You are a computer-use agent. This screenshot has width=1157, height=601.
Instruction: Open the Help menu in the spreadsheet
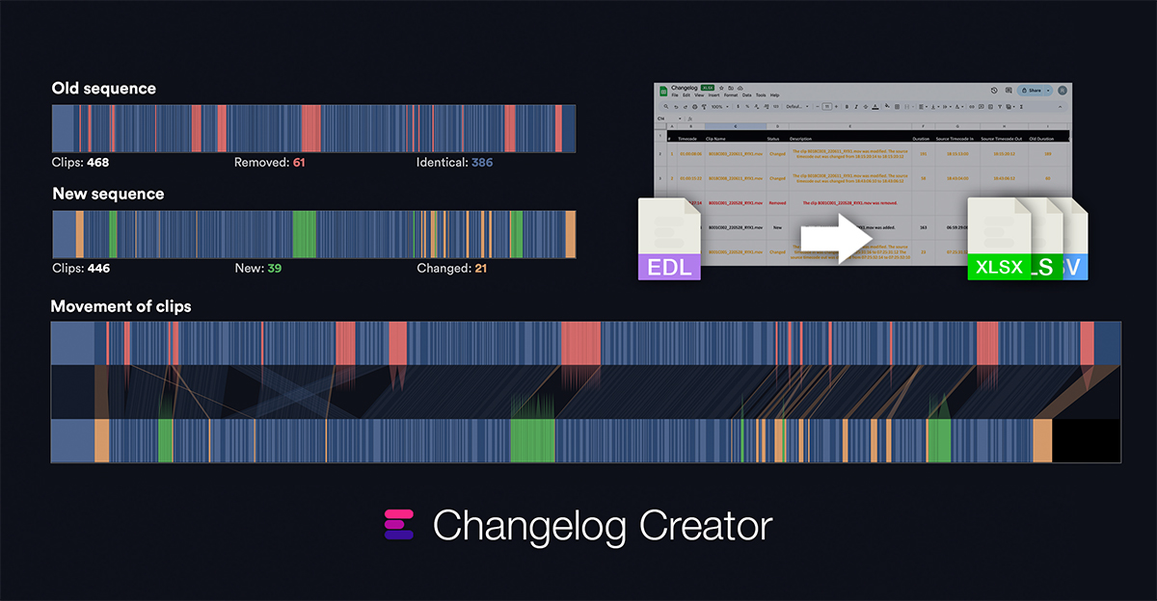[774, 95]
